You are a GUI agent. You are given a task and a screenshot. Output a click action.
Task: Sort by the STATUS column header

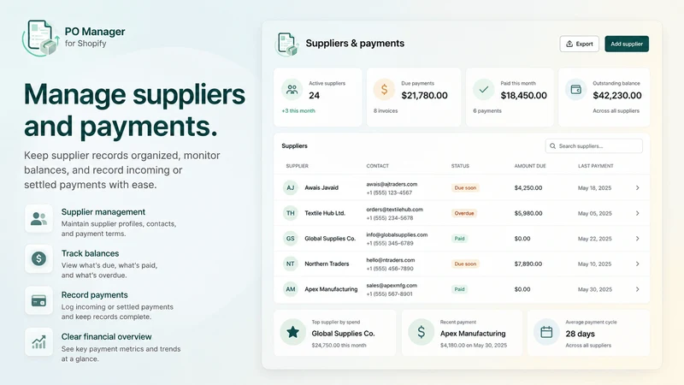pos(460,166)
